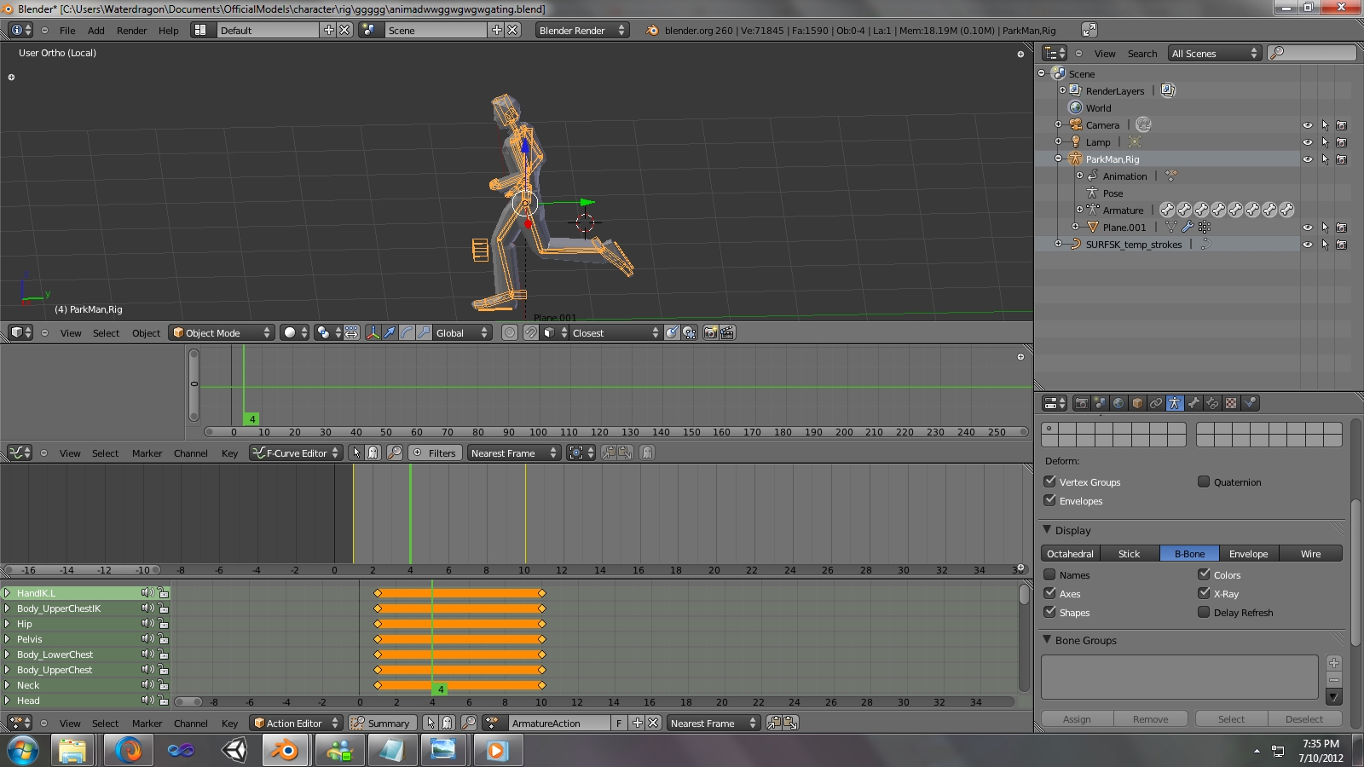Toggle the Shapes display checkbox
This screenshot has height=767, width=1364.
click(x=1050, y=612)
